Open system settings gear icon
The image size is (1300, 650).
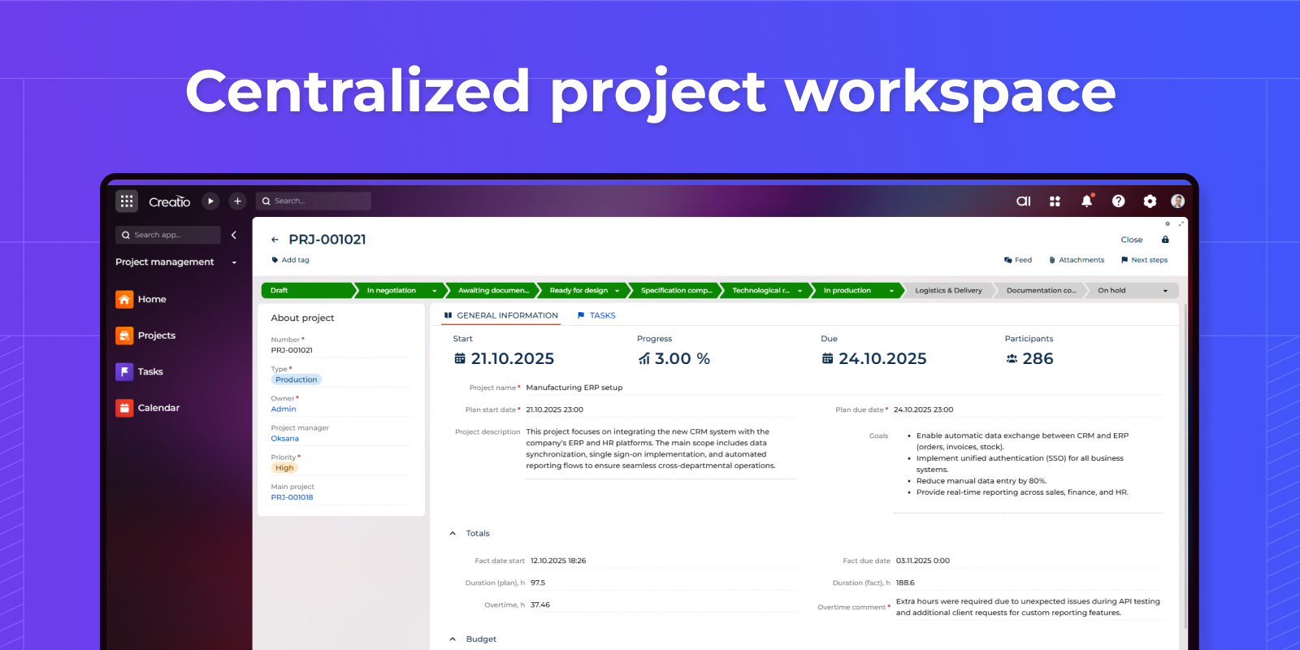pyautogui.click(x=1149, y=201)
